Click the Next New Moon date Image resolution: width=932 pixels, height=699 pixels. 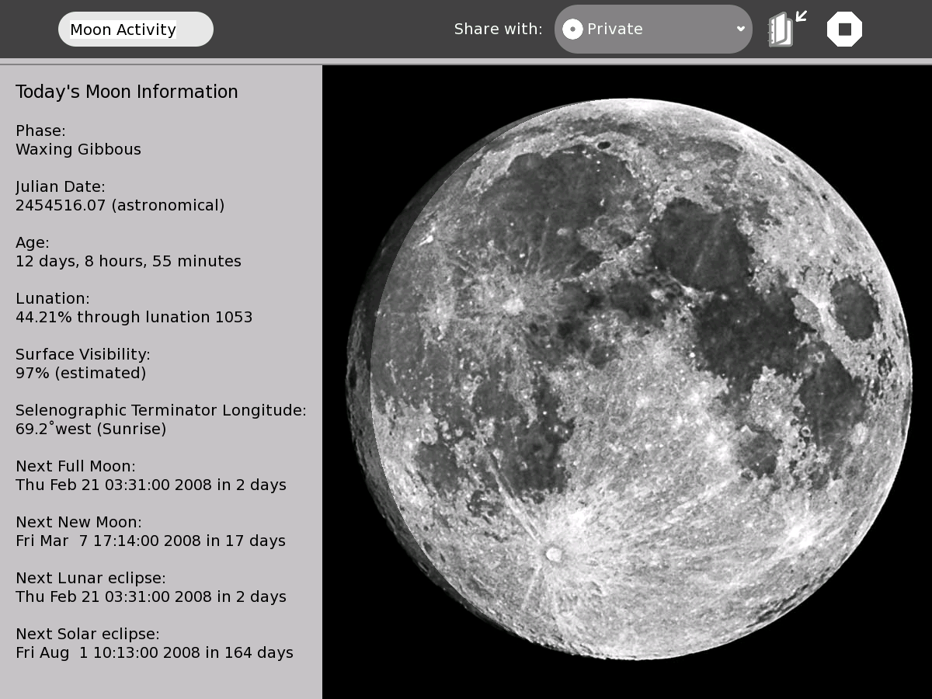151,541
